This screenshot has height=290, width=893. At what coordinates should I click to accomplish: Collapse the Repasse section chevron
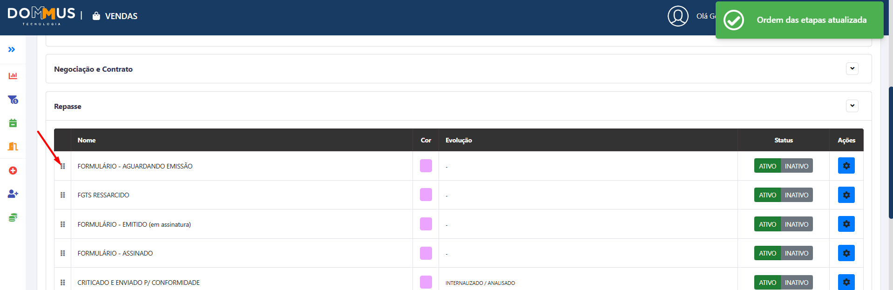852,106
